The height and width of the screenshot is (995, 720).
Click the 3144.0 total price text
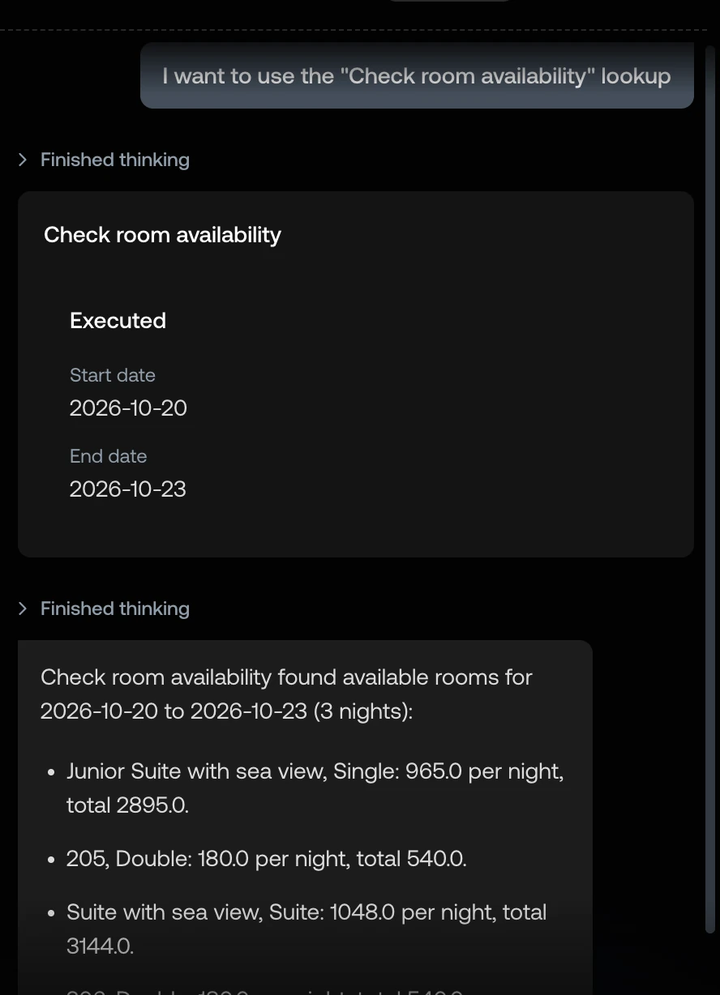click(x=100, y=946)
